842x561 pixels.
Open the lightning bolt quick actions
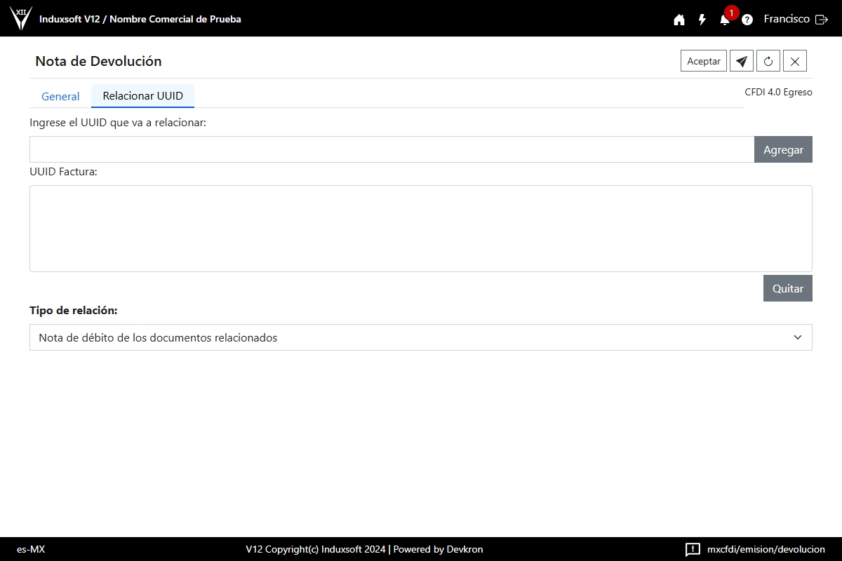click(702, 20)
